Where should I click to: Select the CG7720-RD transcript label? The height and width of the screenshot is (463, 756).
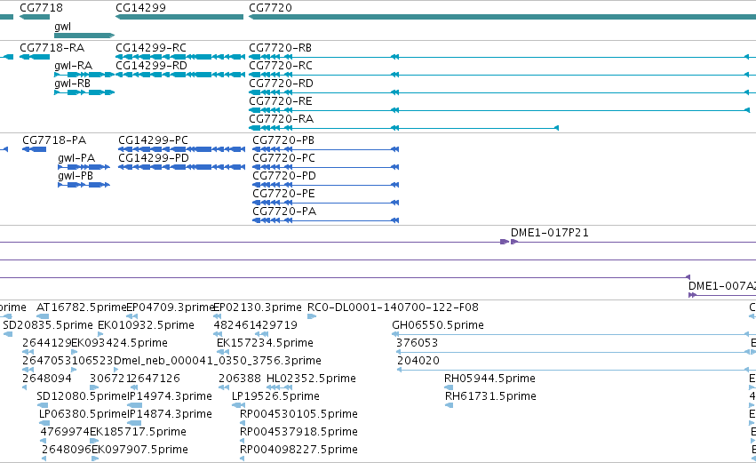pyautogui.click(x=281, y=84)
